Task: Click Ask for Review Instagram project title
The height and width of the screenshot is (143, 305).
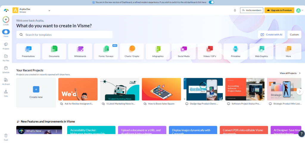Action: pyautogui.click(x=79, y=104)
